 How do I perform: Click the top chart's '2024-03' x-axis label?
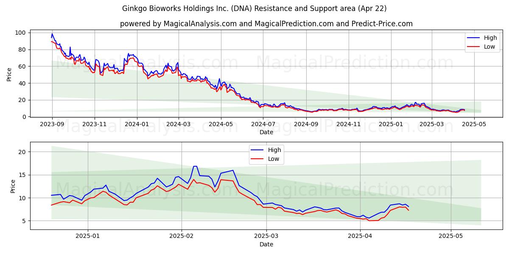[178, 124]
